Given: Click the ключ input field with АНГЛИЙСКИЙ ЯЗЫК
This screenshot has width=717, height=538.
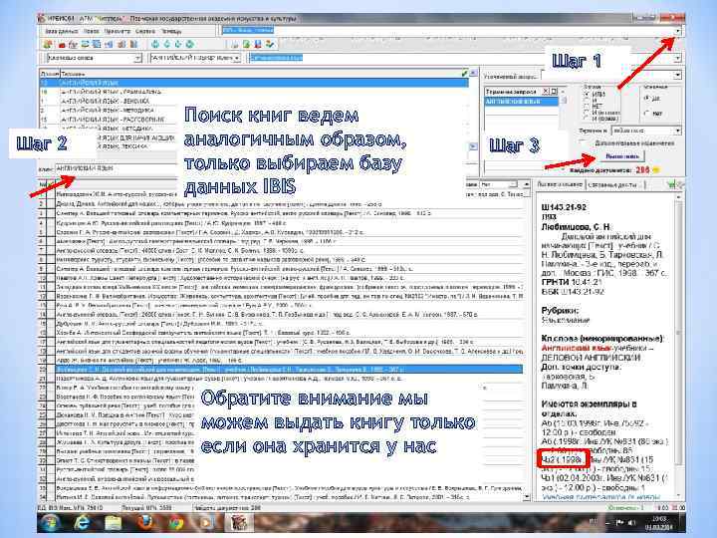Looking at the screenshot, I should click(116, 168).
